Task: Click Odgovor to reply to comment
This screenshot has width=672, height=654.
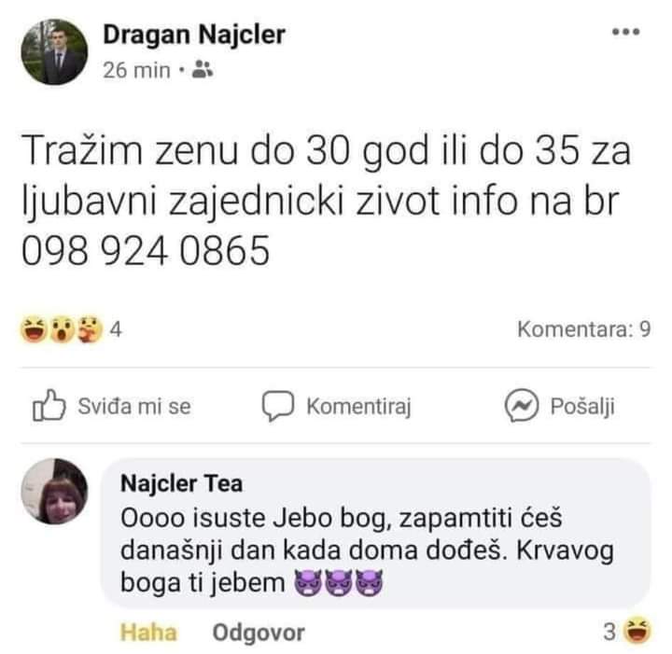Action: (x=259, y=633)
